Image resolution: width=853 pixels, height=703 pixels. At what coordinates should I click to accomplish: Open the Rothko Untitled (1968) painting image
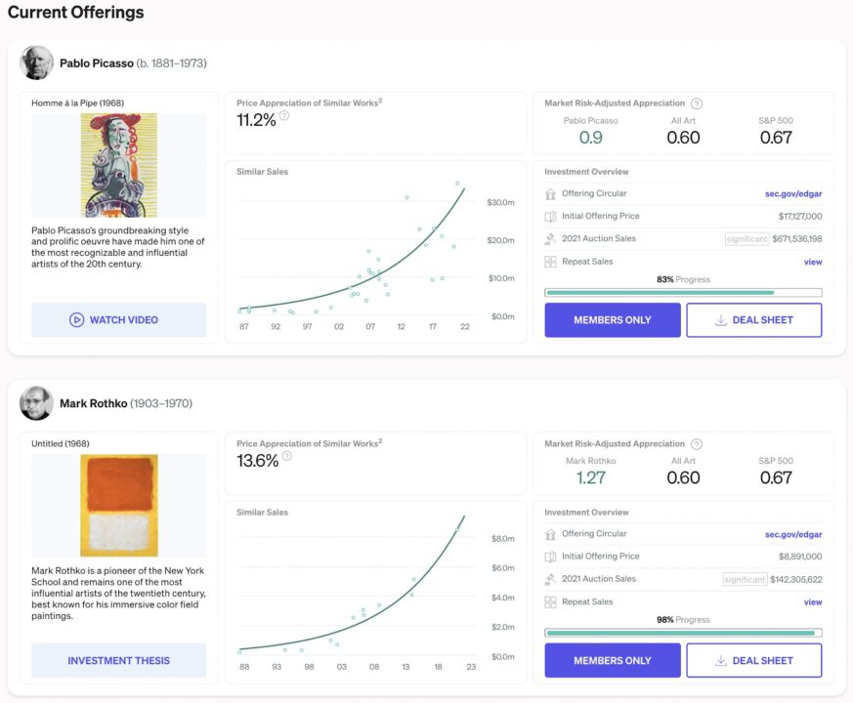click(119, 506)
